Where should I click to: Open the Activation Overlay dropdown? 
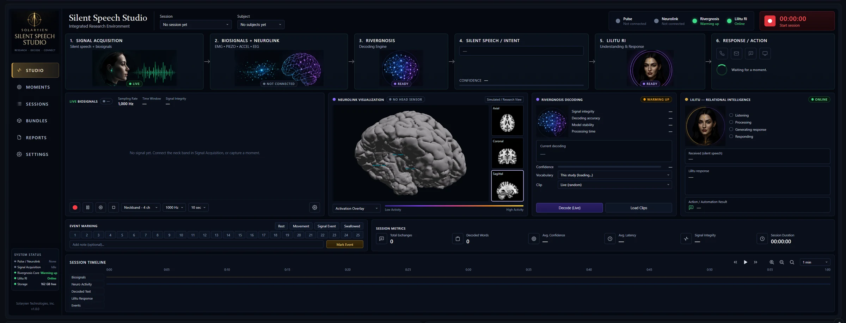pyautogui.click(x=356, y=208)
